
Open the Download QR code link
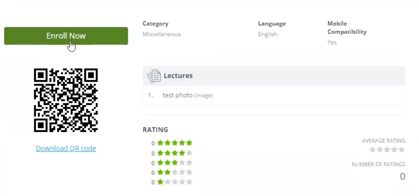(66, 148)
